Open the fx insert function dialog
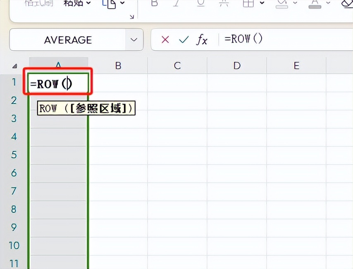Image resolution: width=353 pixels, height=269 pixels. click(202, 40)
